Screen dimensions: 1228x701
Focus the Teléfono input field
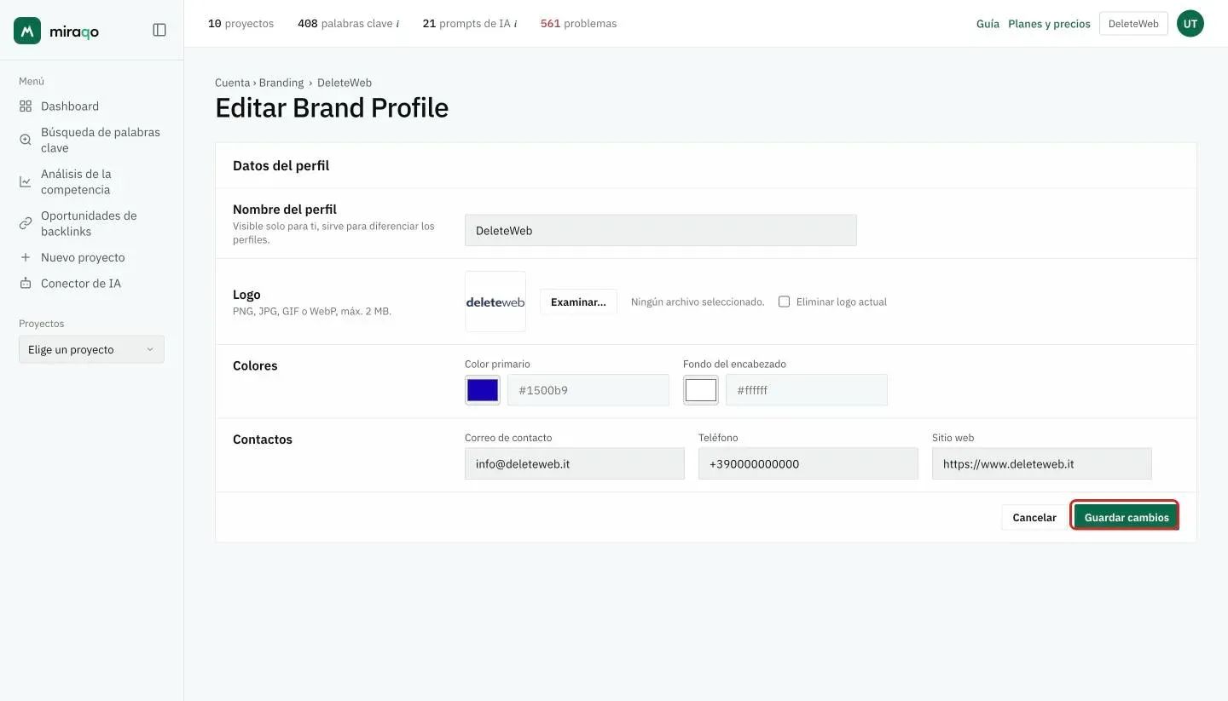point(808,464)
